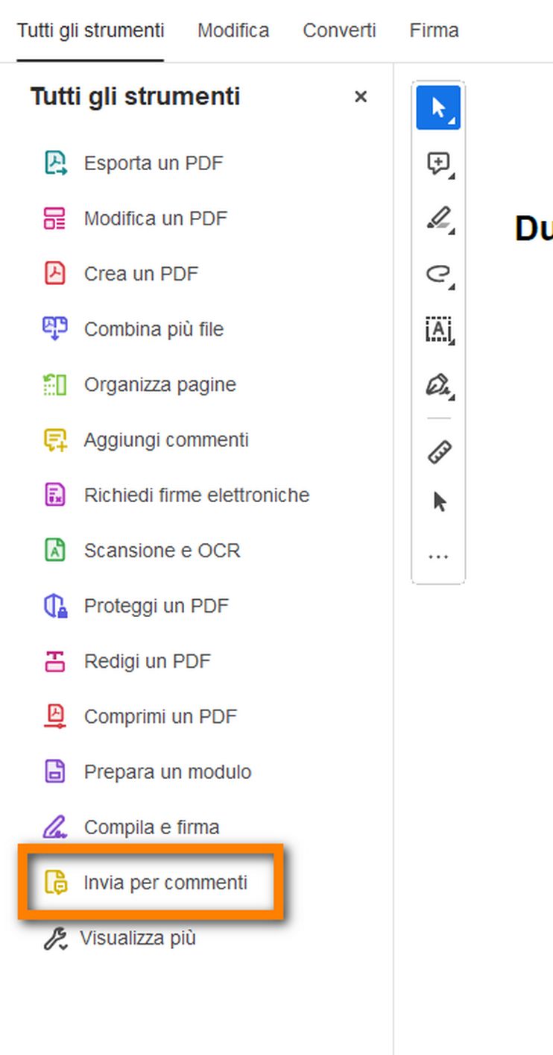This screenshot has height=1055, width=553.
Task: Open Invia per commenti tool
Action: pyautogui.click(x=165, y=883)
